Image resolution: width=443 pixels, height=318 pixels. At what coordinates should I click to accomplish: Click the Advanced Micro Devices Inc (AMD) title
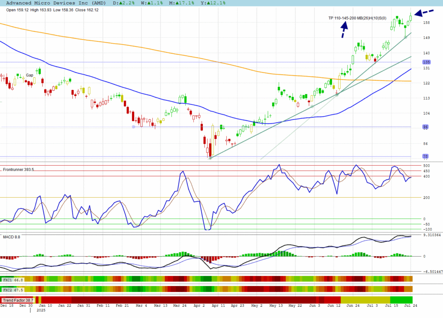(x=56, y=3)
